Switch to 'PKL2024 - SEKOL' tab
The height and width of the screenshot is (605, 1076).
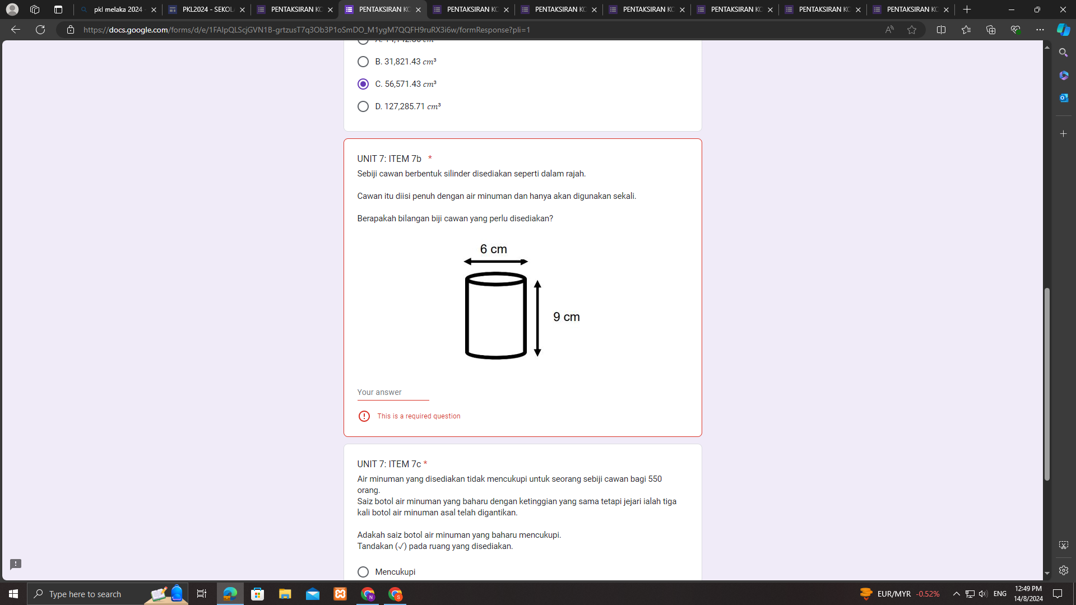click(207, 10)
